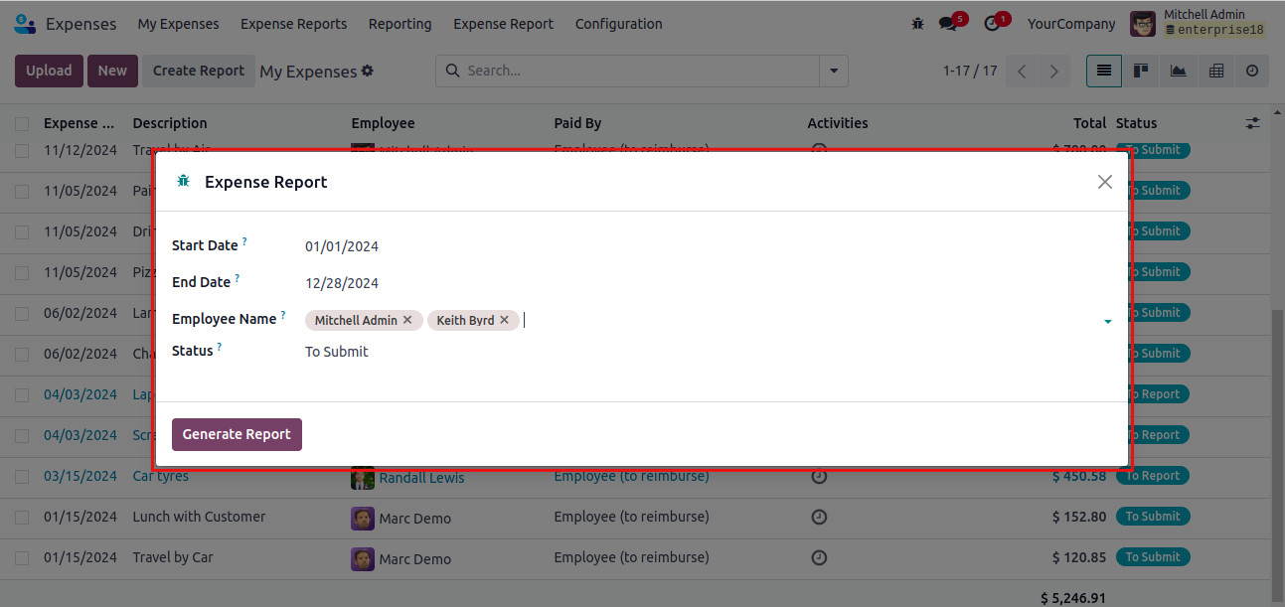The width and height of the screenshot is (1285, 607).
Task: Switch to kanban view
Action: [1141, 71]
